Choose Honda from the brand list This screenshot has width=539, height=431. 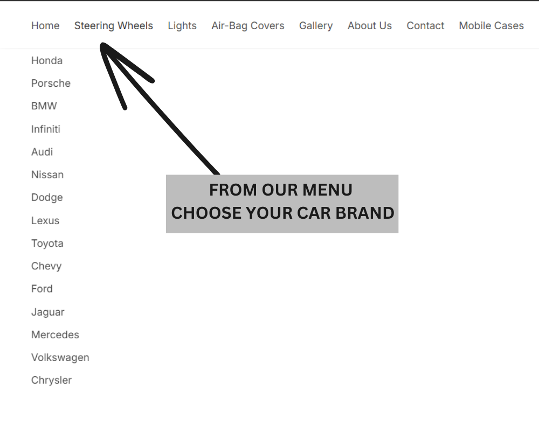[x=47, y=60]
